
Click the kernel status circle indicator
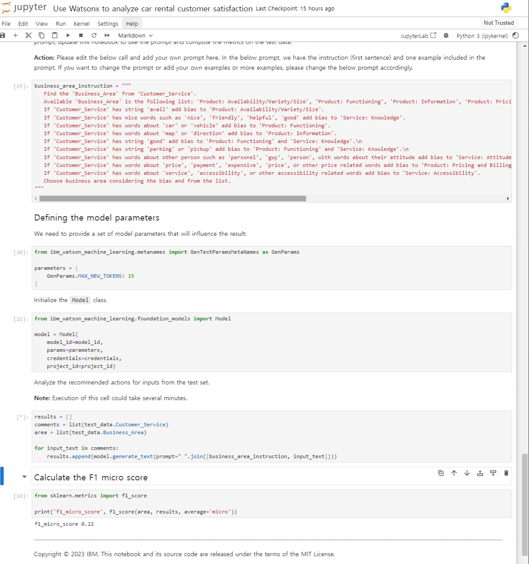pos(515,35)
